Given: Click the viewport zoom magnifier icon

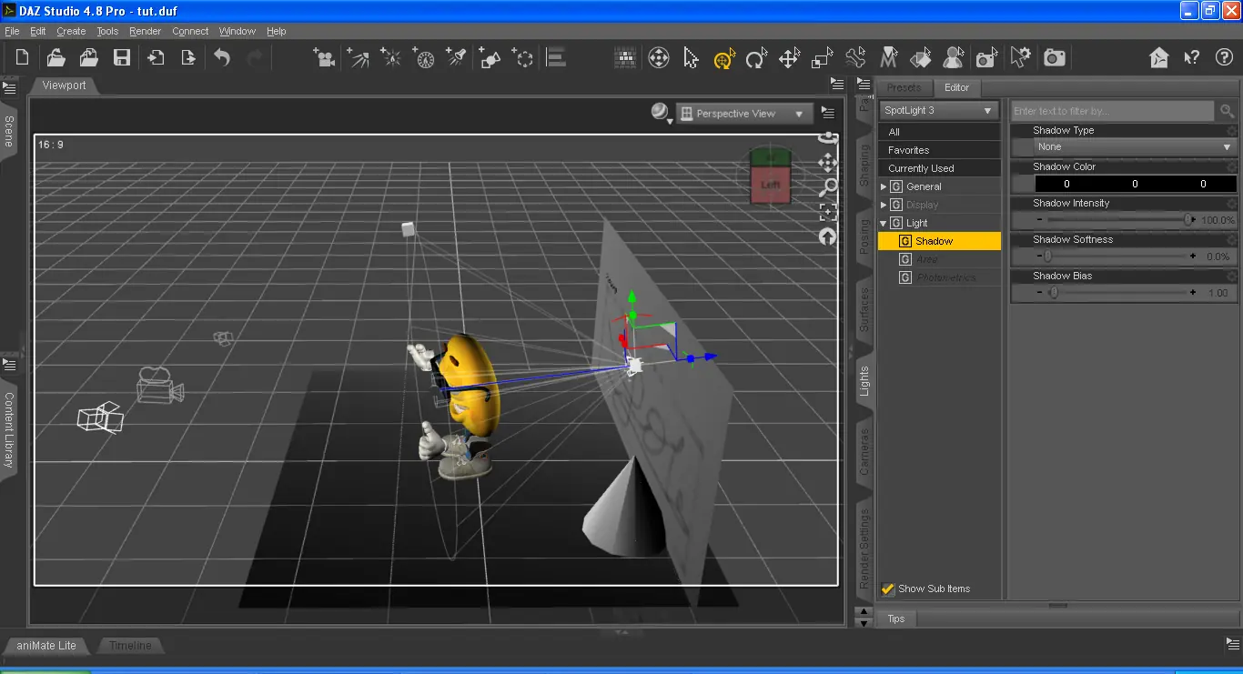Looking at the screenshot, I should 828,187.
